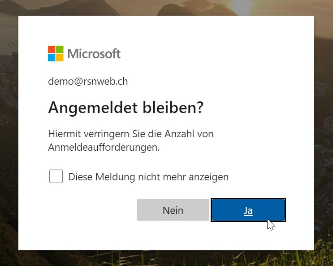Click the red square of the Microsoft logo
The image size is (333, 266).
[52, 49]
